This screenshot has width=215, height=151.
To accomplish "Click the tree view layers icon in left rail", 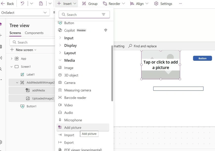I will pos(1,24).
